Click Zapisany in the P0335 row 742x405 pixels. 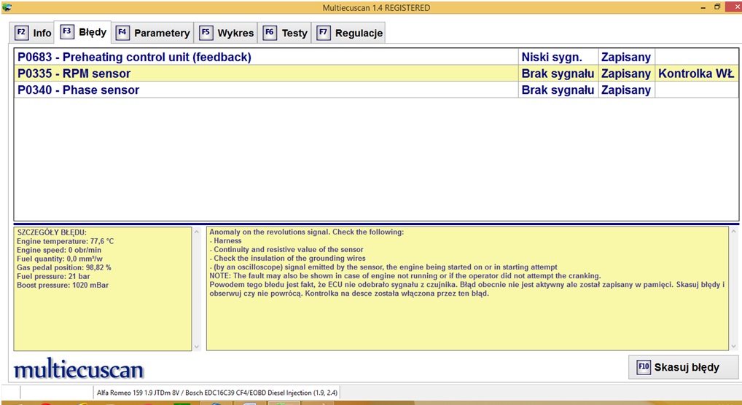pyautogui.click(x=626, y=74)
